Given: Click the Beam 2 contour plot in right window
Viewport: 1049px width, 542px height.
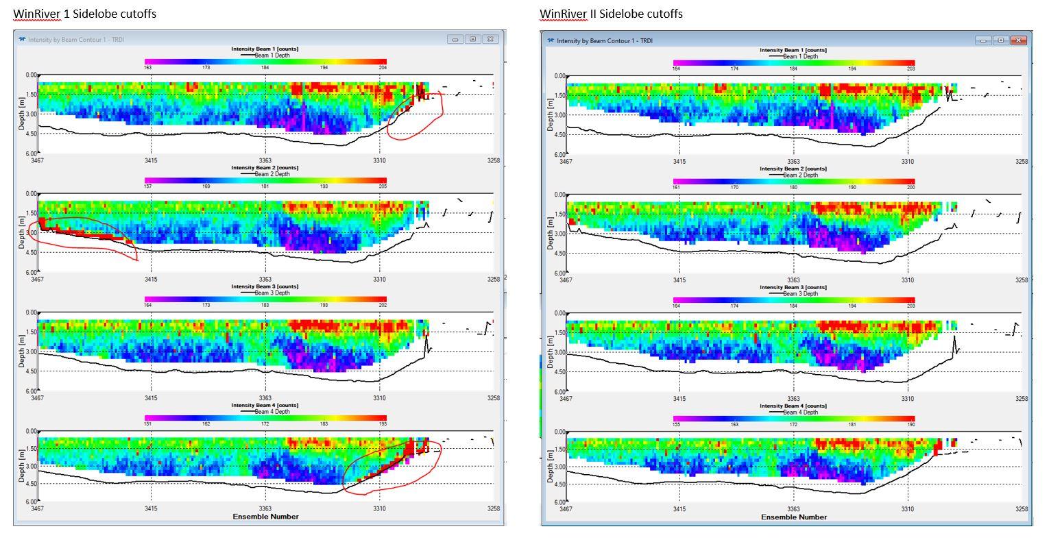Looking at the screenshot, I should pyautogui.click(x=794, y=234).
